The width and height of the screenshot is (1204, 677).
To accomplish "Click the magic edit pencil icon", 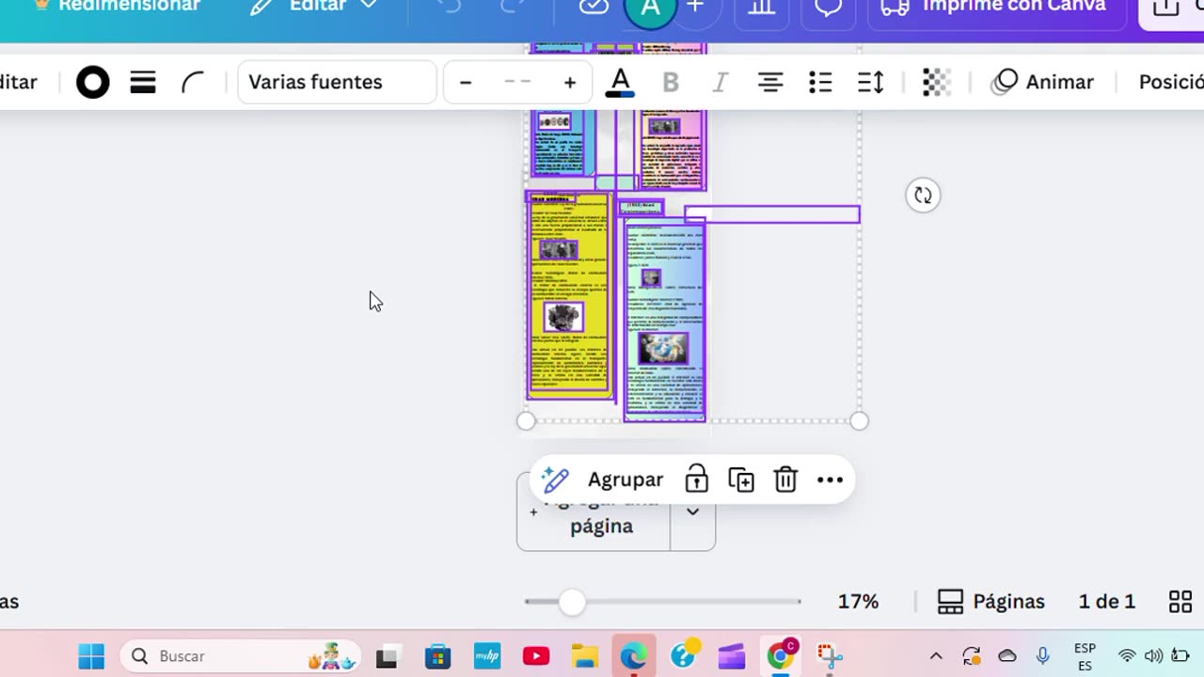I will [556, 480].
